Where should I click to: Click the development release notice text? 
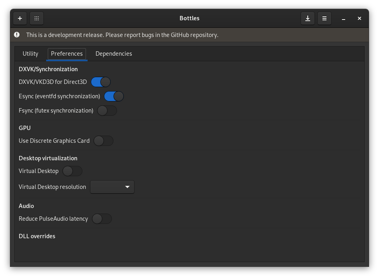point(122,35)
